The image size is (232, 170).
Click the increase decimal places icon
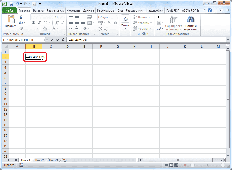tap(101, 28)
